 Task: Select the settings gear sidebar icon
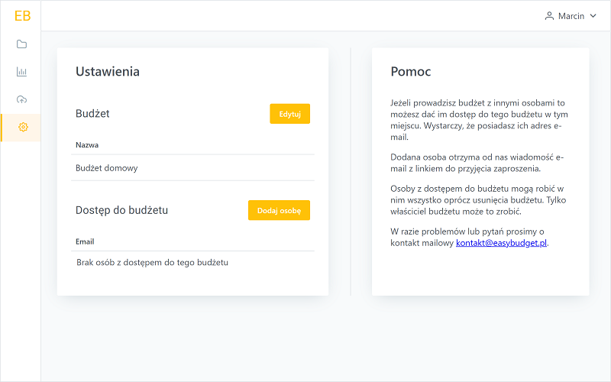click(x=23, y=127)
